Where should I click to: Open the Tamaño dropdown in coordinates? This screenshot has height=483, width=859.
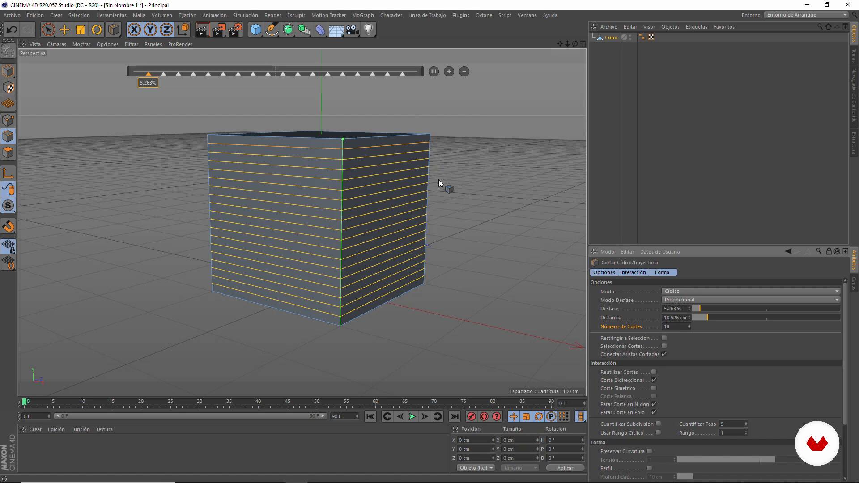pyautogui.click(x=519, y=468)
